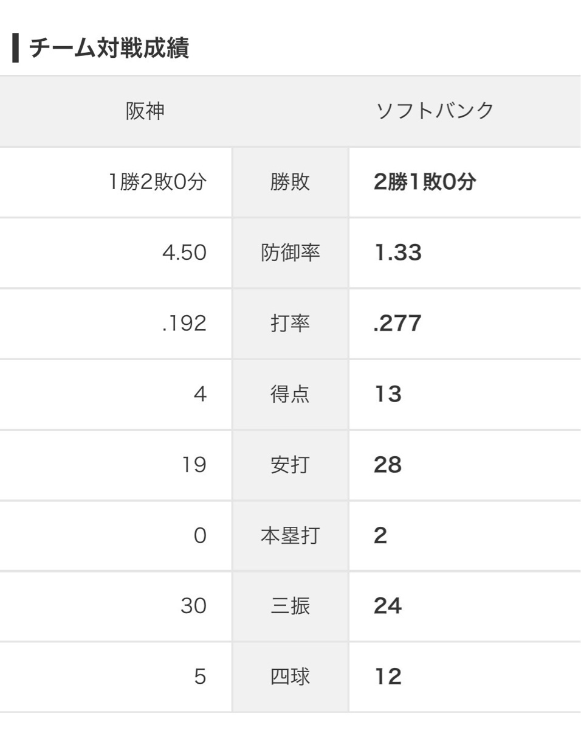Select SoftBank's 1.33 ERA value
Viewport: 581px width, 730px height.
point(397,252)
